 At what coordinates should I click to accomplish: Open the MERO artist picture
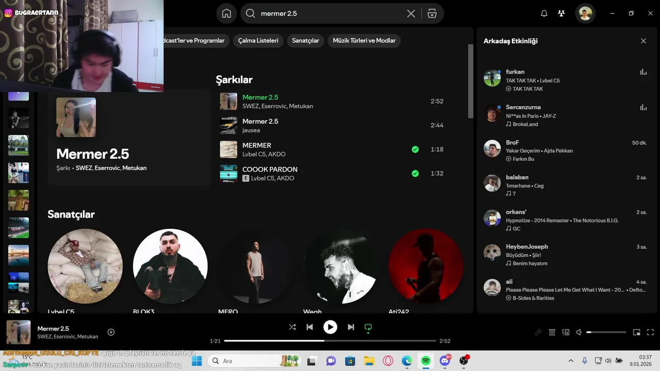tap(256, 266)
